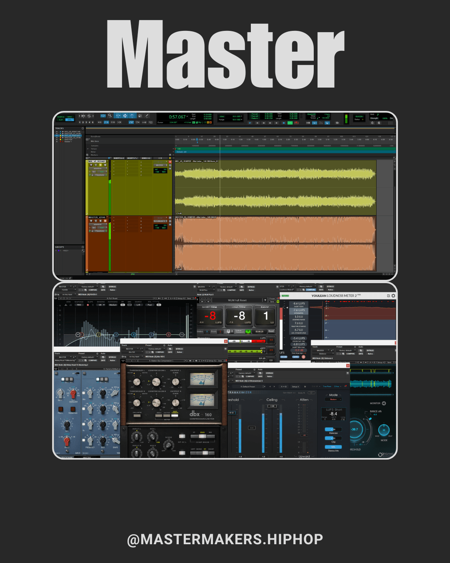This screenshot has width=450, height=563.
Task: Select the Scrubber speaker tool
Action: point(140,115)
